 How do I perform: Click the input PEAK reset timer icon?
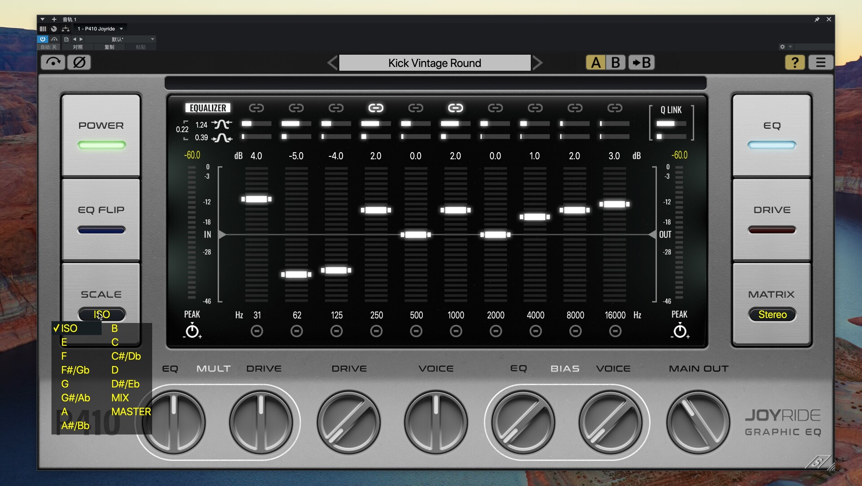192,331
